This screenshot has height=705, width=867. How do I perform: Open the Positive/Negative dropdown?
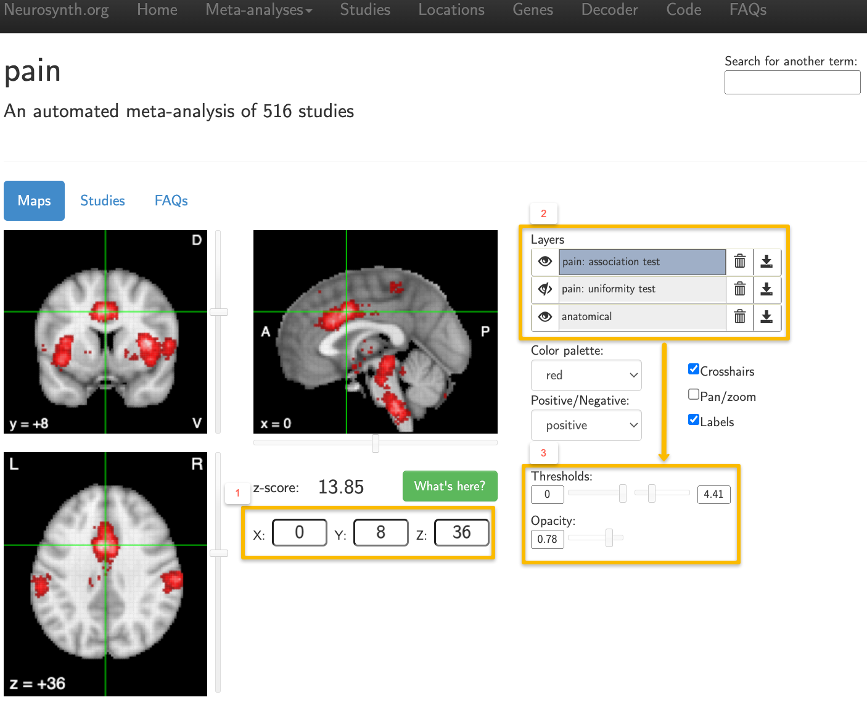586,425
